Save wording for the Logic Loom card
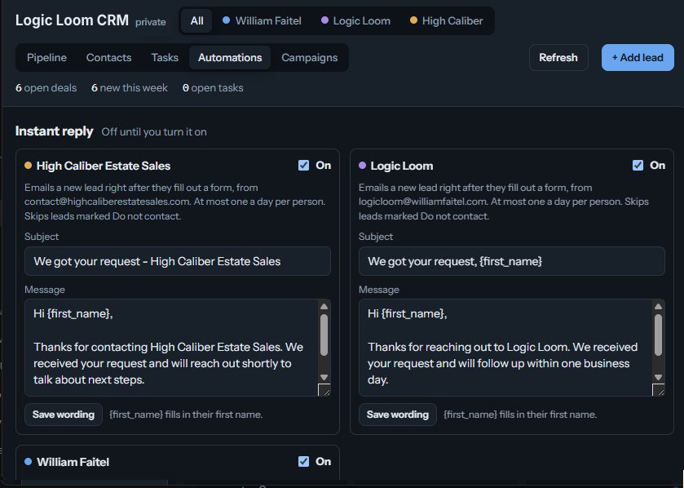 pyautogui.click(x=397, y=415)
